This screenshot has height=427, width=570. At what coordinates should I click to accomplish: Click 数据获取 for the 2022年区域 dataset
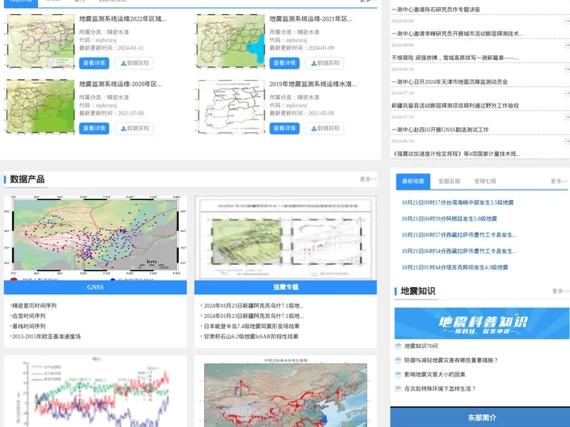pyautogui.click(x=135, y=63)
